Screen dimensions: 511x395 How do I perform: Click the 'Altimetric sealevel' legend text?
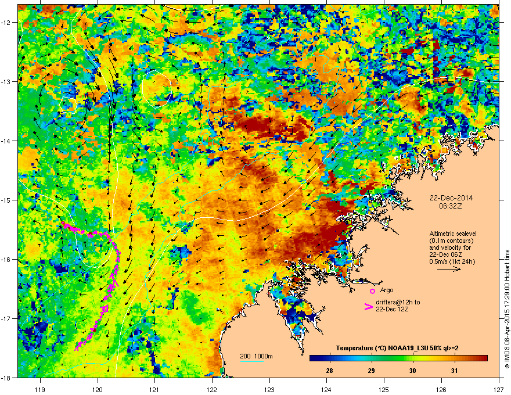453,234
